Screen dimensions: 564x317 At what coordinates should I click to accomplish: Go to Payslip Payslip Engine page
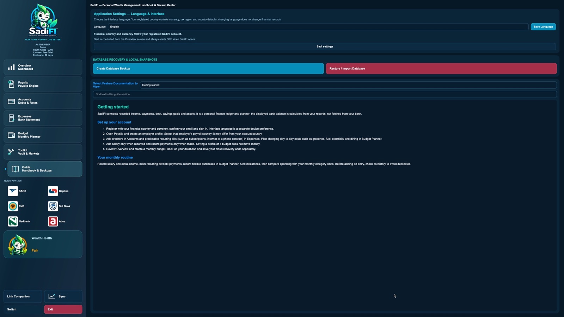point(43,84)
